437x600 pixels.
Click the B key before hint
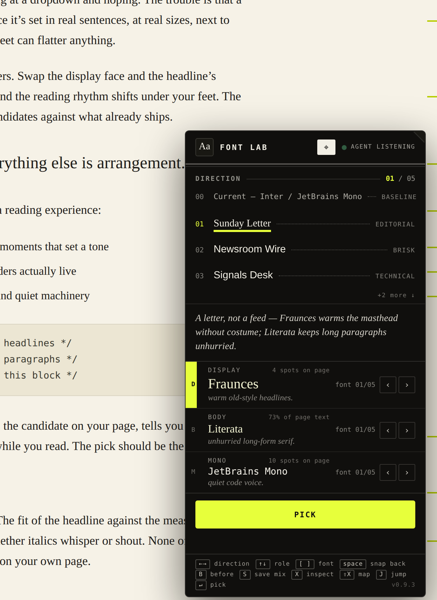pyautogui.click(x=201, y=574)
